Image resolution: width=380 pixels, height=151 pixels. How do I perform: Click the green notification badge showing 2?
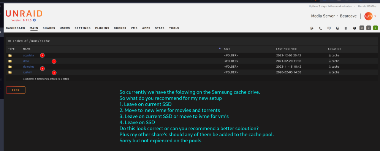coord(375,28)
